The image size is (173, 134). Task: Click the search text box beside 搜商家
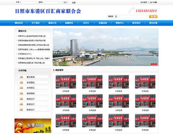pos(133,17)
